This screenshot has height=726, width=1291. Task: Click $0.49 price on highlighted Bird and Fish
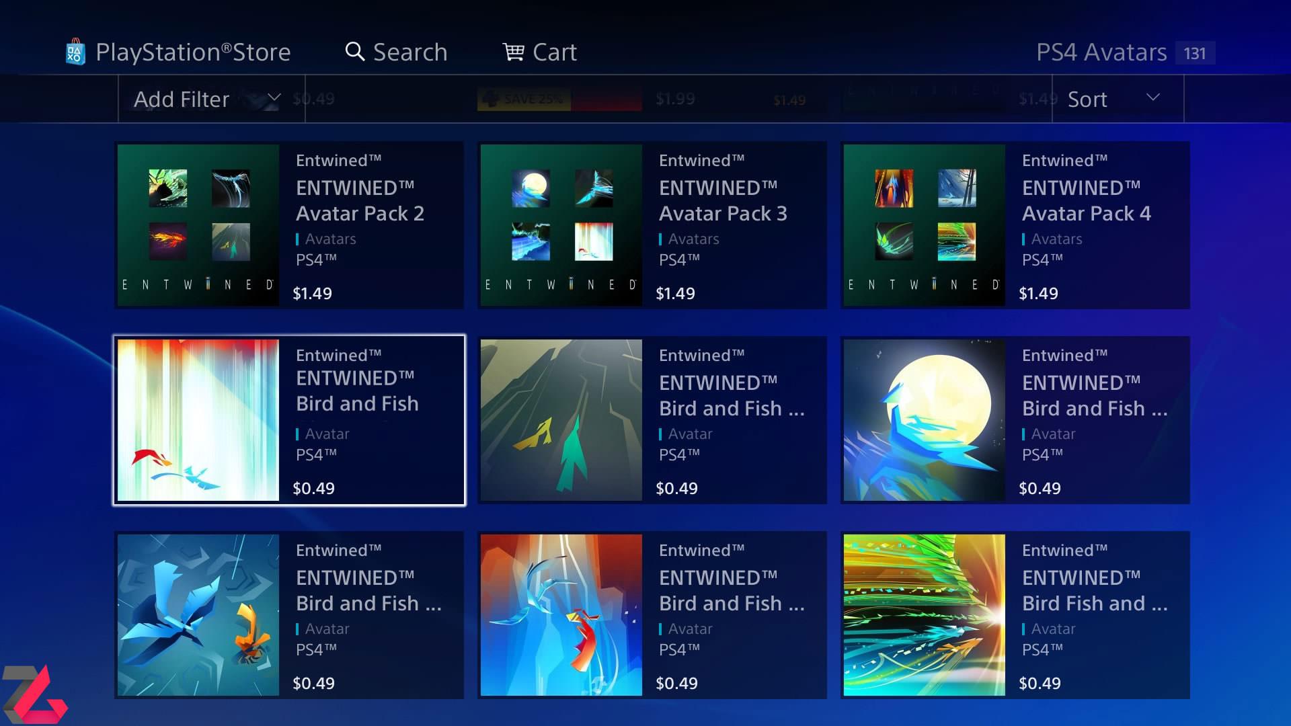314,488
